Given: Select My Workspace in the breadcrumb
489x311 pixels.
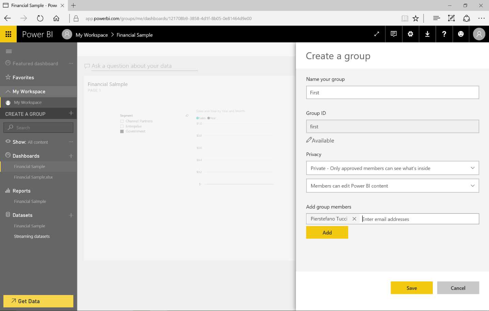Looking at the screenshot, I should (92, 34).
